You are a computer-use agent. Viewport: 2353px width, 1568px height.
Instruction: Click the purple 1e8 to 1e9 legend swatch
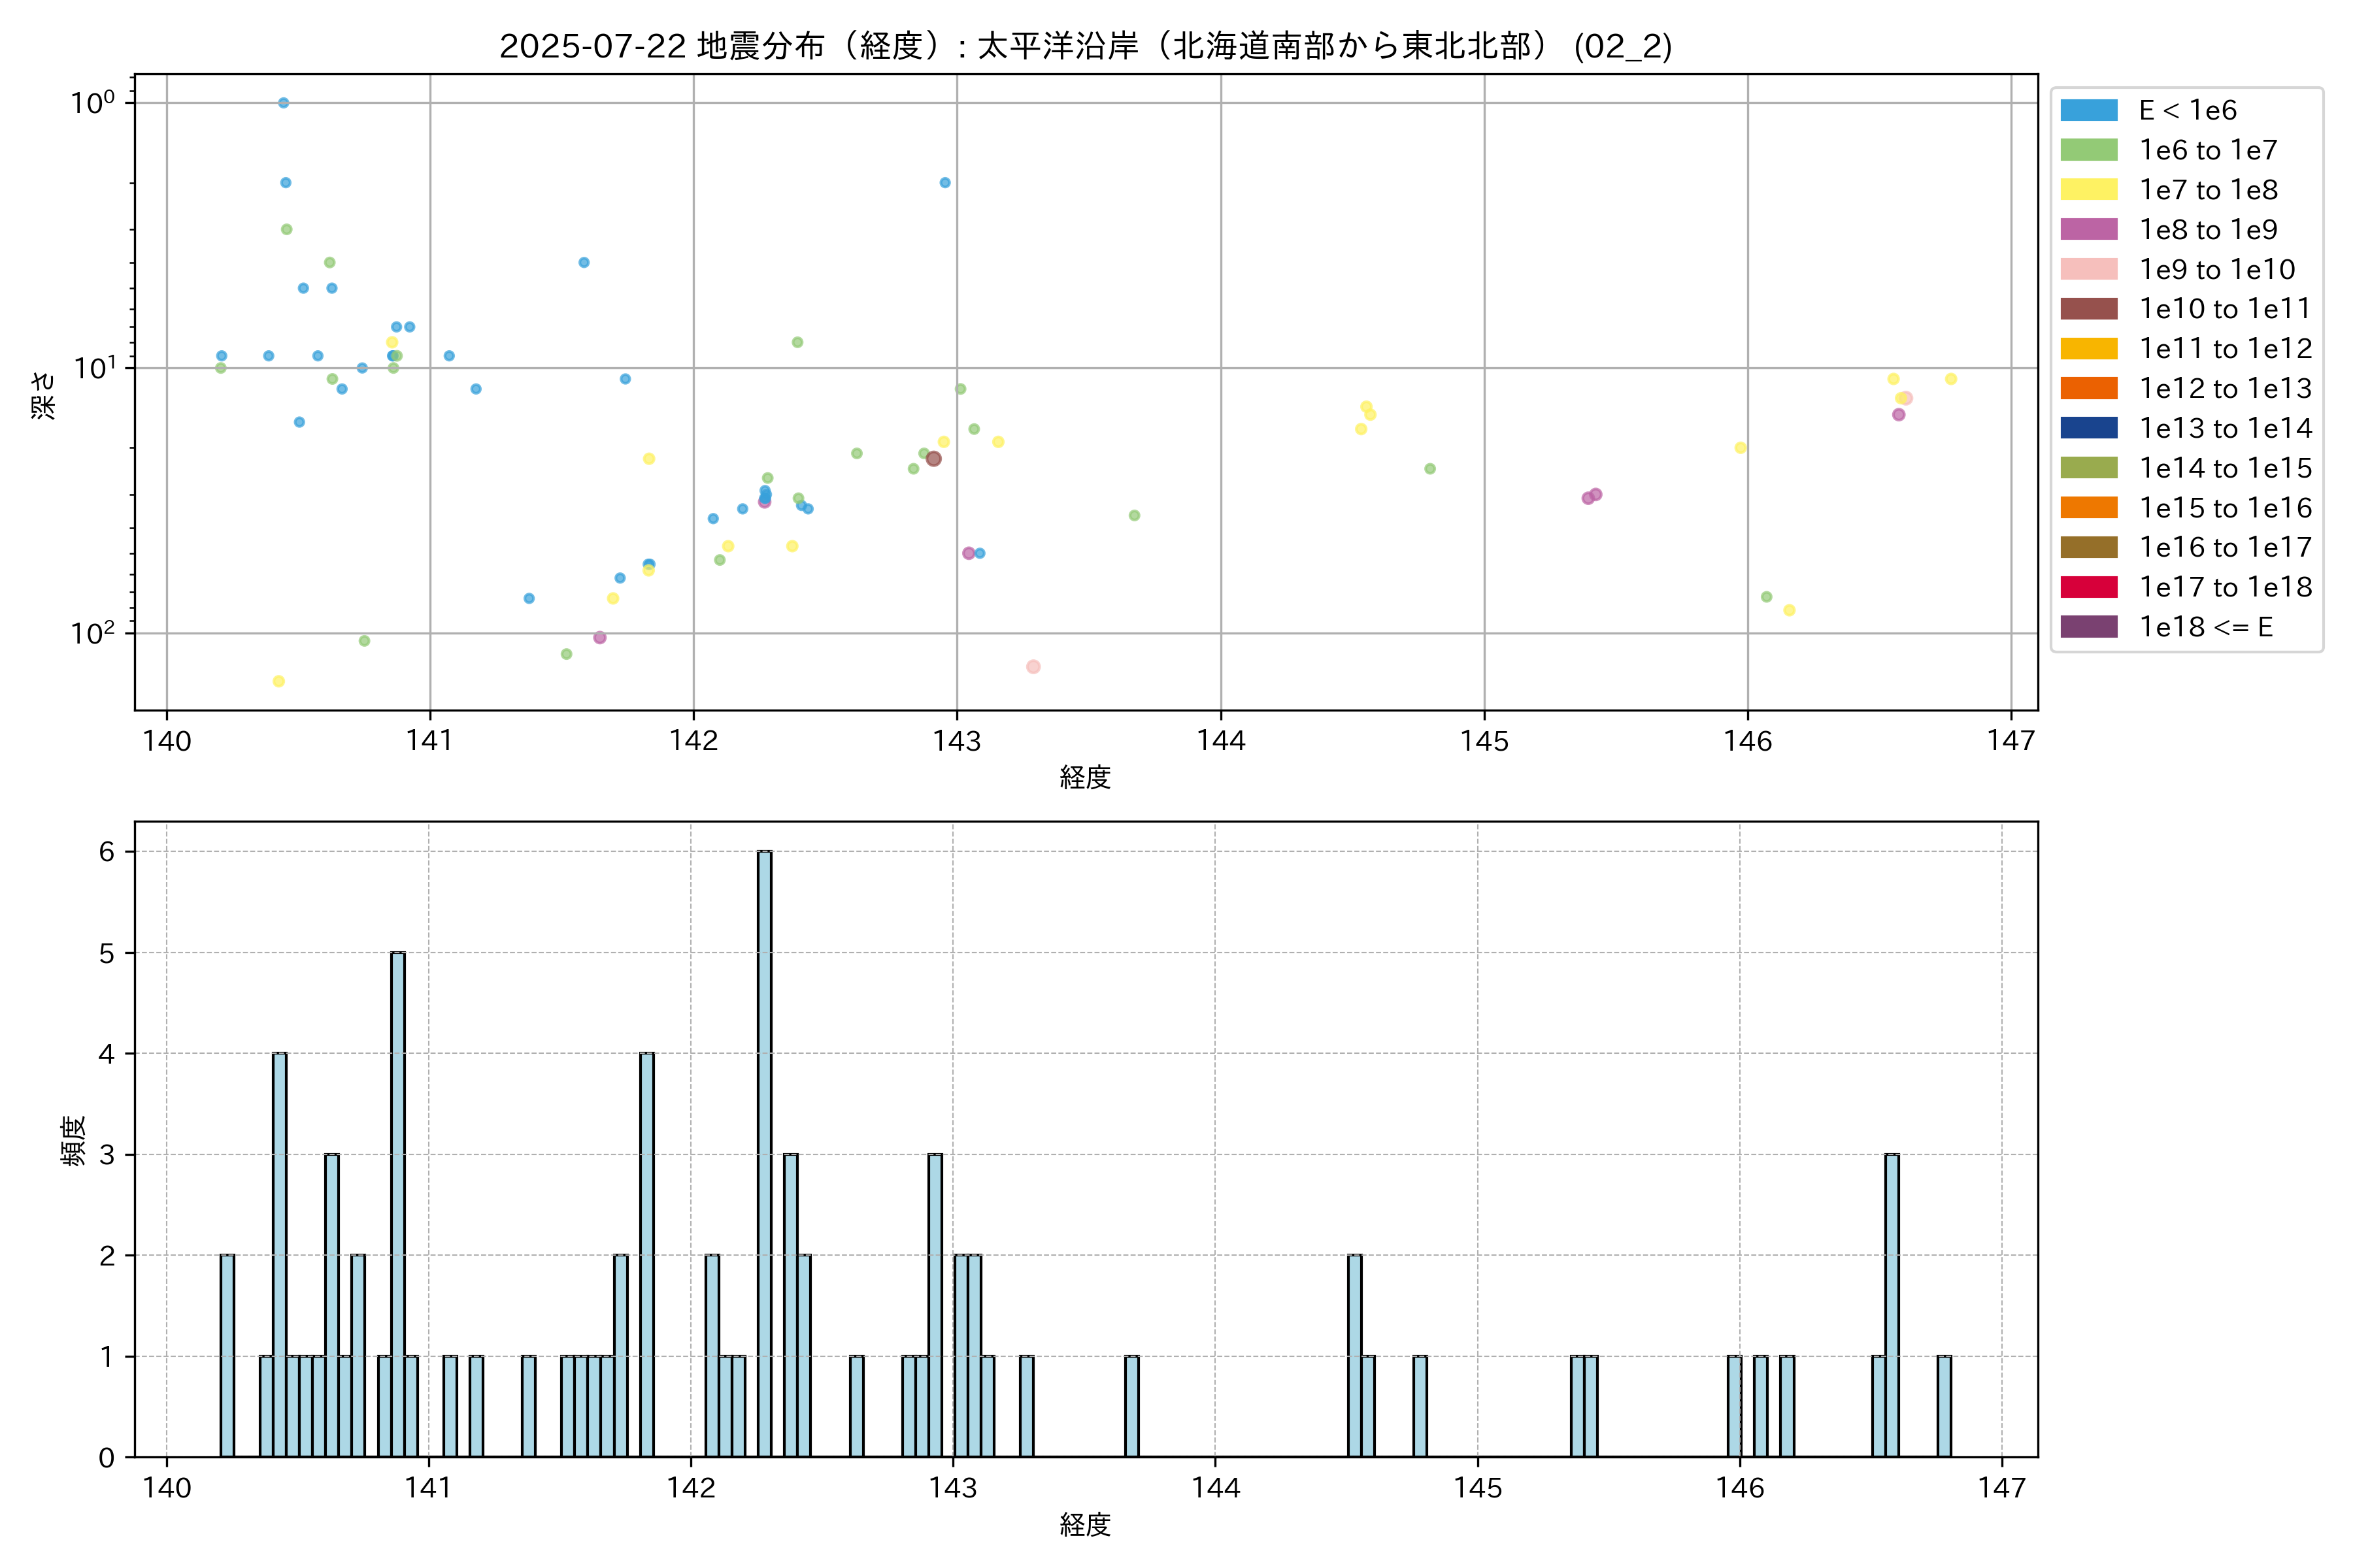click(2088, 230)
